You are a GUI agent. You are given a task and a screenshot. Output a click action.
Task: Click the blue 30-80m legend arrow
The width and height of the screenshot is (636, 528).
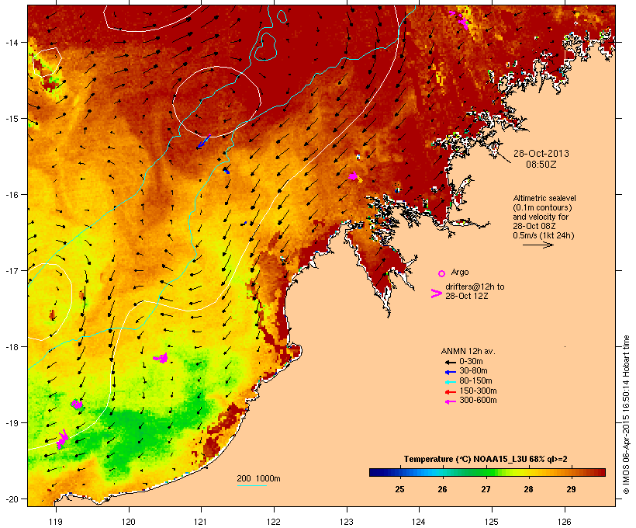450,372
